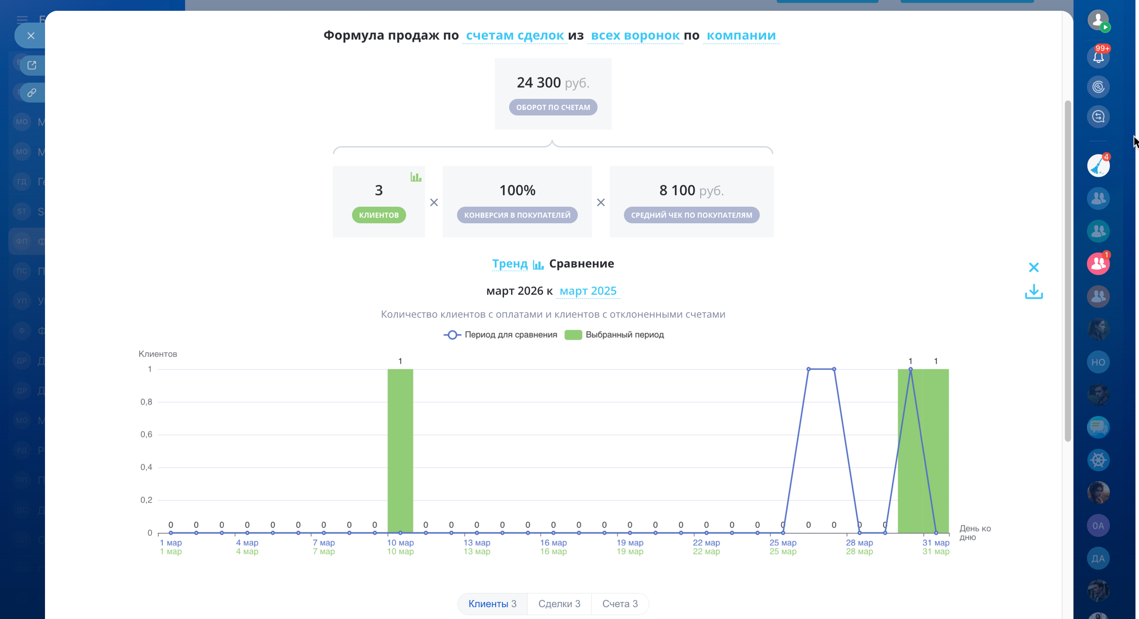The image size is (1139, 619).
Task: Open the user profile avatar
Action: point(1098,20)
